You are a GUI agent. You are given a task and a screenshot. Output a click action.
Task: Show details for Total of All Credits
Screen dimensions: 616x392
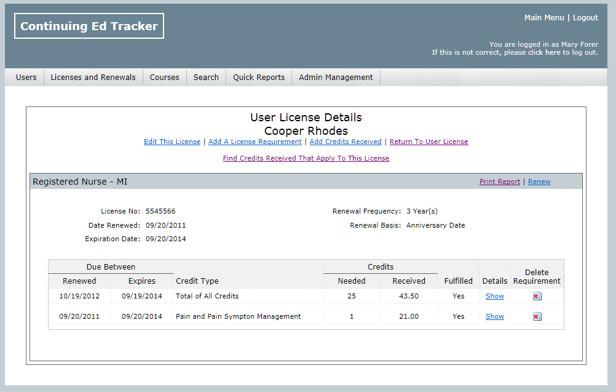pos(494,296)
